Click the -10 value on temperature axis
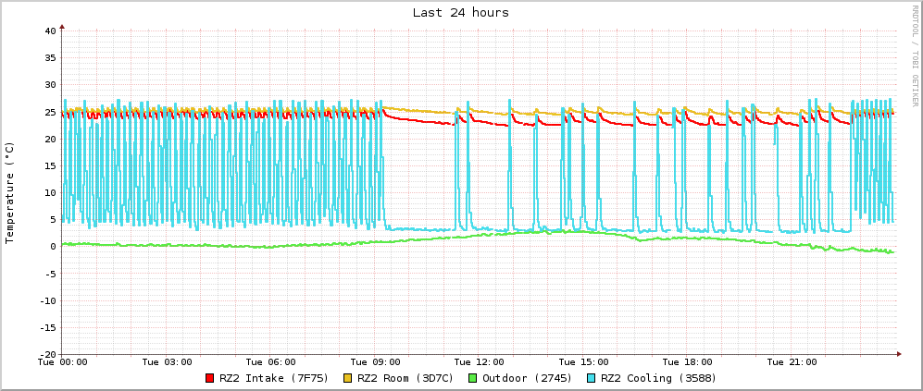The image size is (923, 391). [48, 300]
